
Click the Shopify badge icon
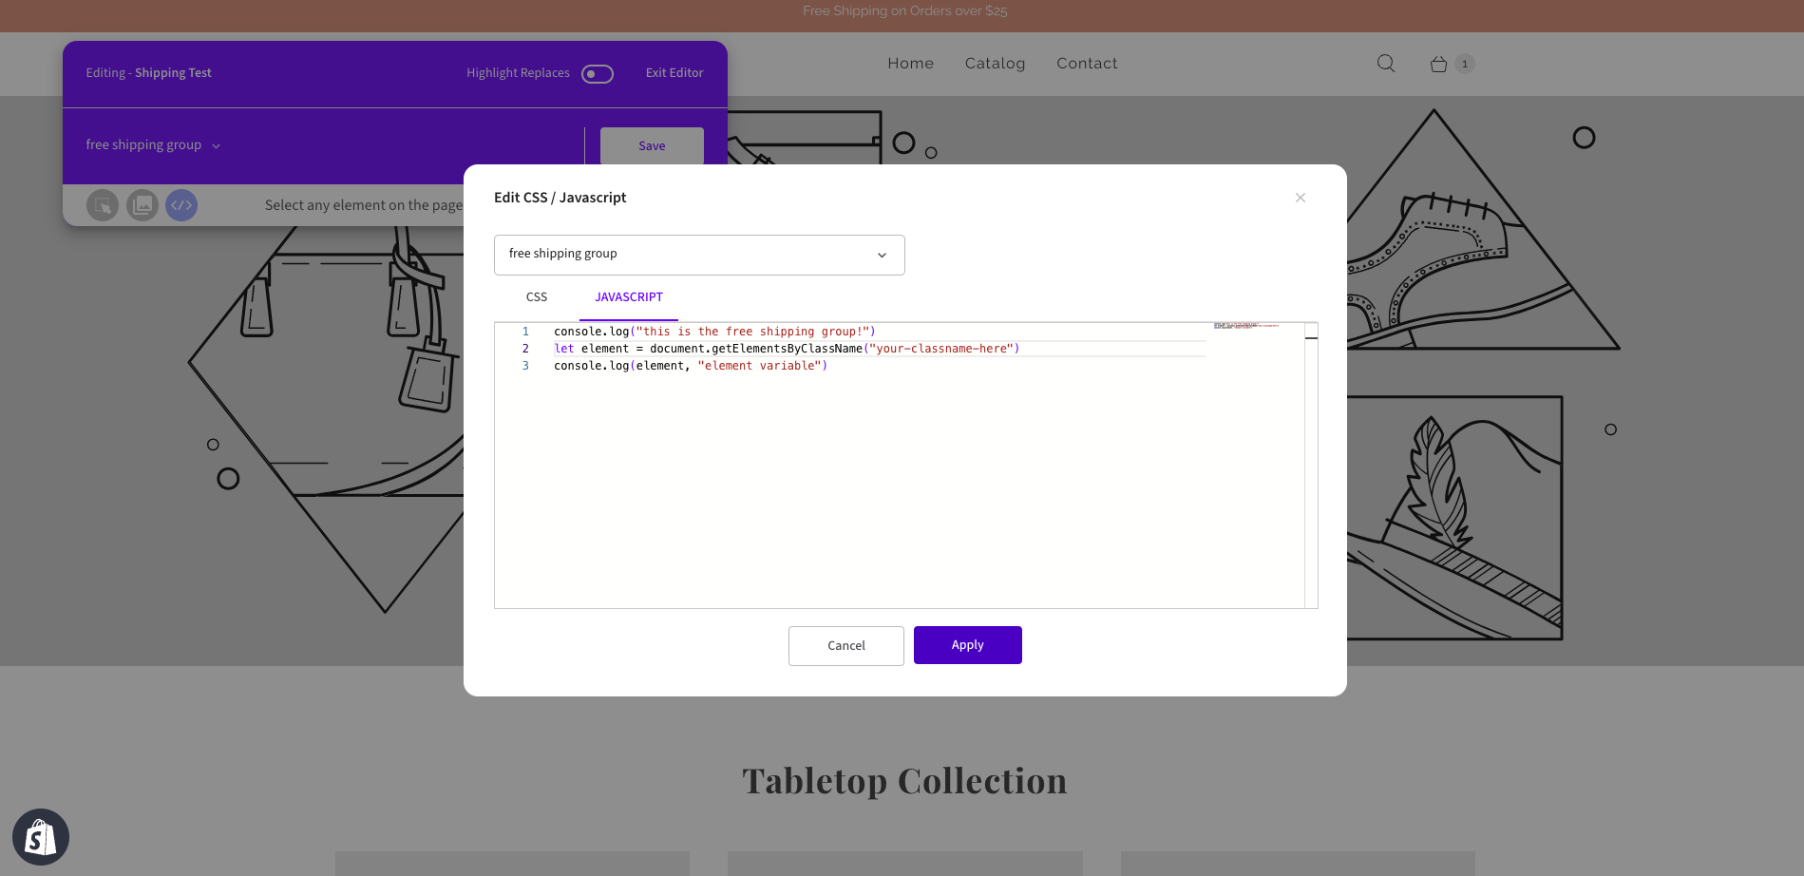click(41, 837)
